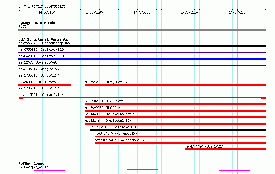
Task: Click the right red block of nsv1115024
Action: (x=264, y=98)
